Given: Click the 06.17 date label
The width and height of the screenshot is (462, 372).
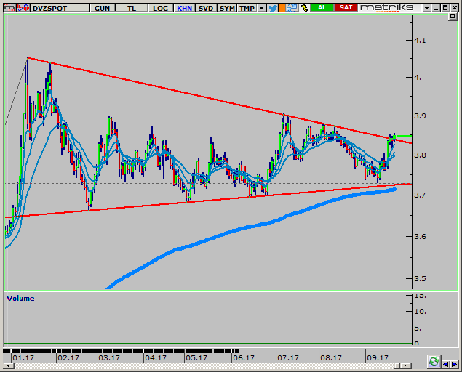Looking at the screenshot, I should click(x=244, y=358).
